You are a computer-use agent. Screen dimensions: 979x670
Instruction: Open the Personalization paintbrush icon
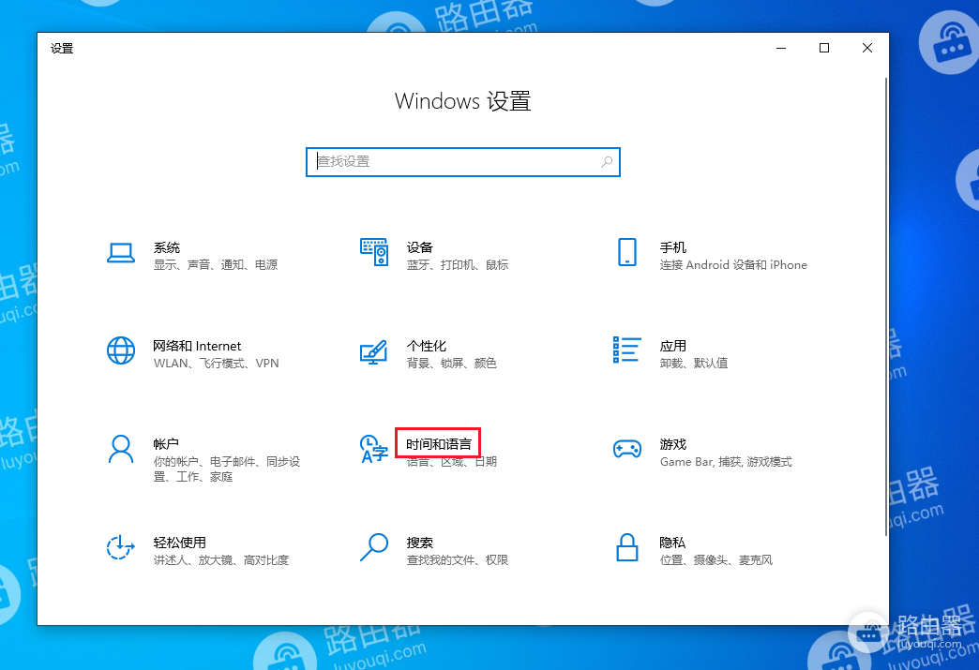[x=374, y=351]
